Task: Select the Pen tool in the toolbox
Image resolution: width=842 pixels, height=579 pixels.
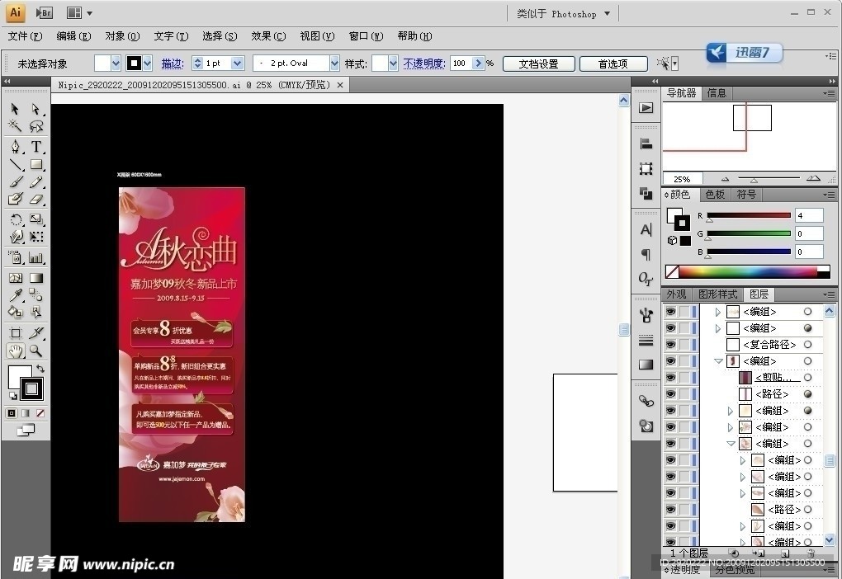Action: tap(16, 147)
